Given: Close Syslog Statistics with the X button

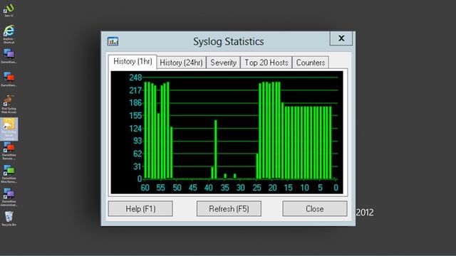Looking at the screenshot, I should point(341,38).
